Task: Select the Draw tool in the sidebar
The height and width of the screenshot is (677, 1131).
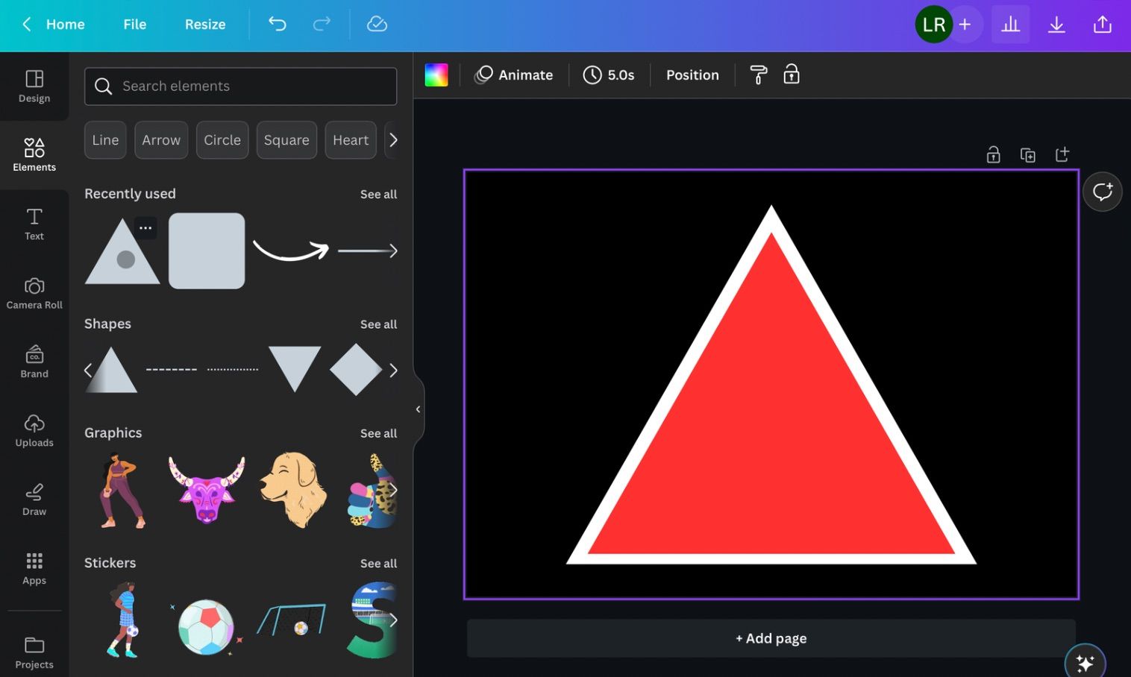Action: (34, 500)
